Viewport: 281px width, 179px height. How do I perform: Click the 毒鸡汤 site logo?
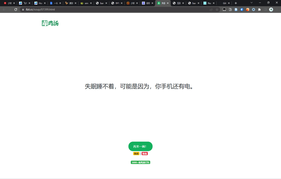tap(50, 23)
